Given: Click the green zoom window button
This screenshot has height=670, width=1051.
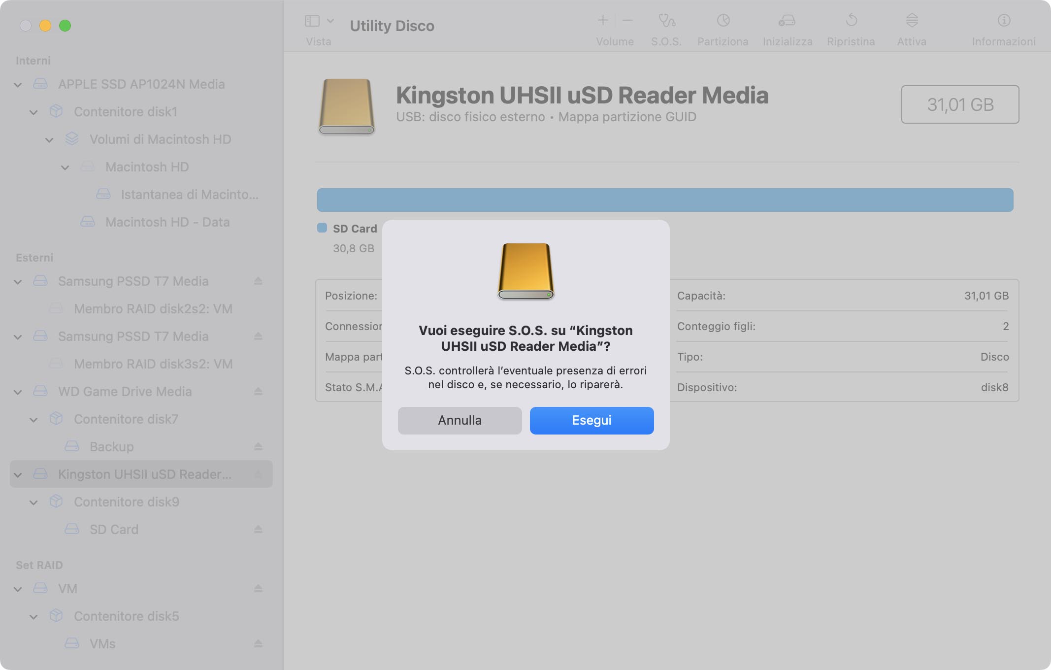Looking at the screenshot, I should pos(65,26).
